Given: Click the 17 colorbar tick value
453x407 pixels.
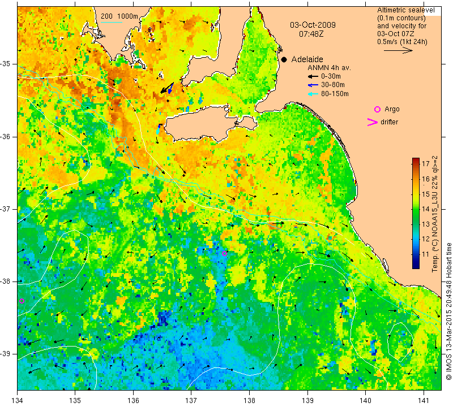Looking at the screenshot, I should pyautogui.click(x=426, y=164).
